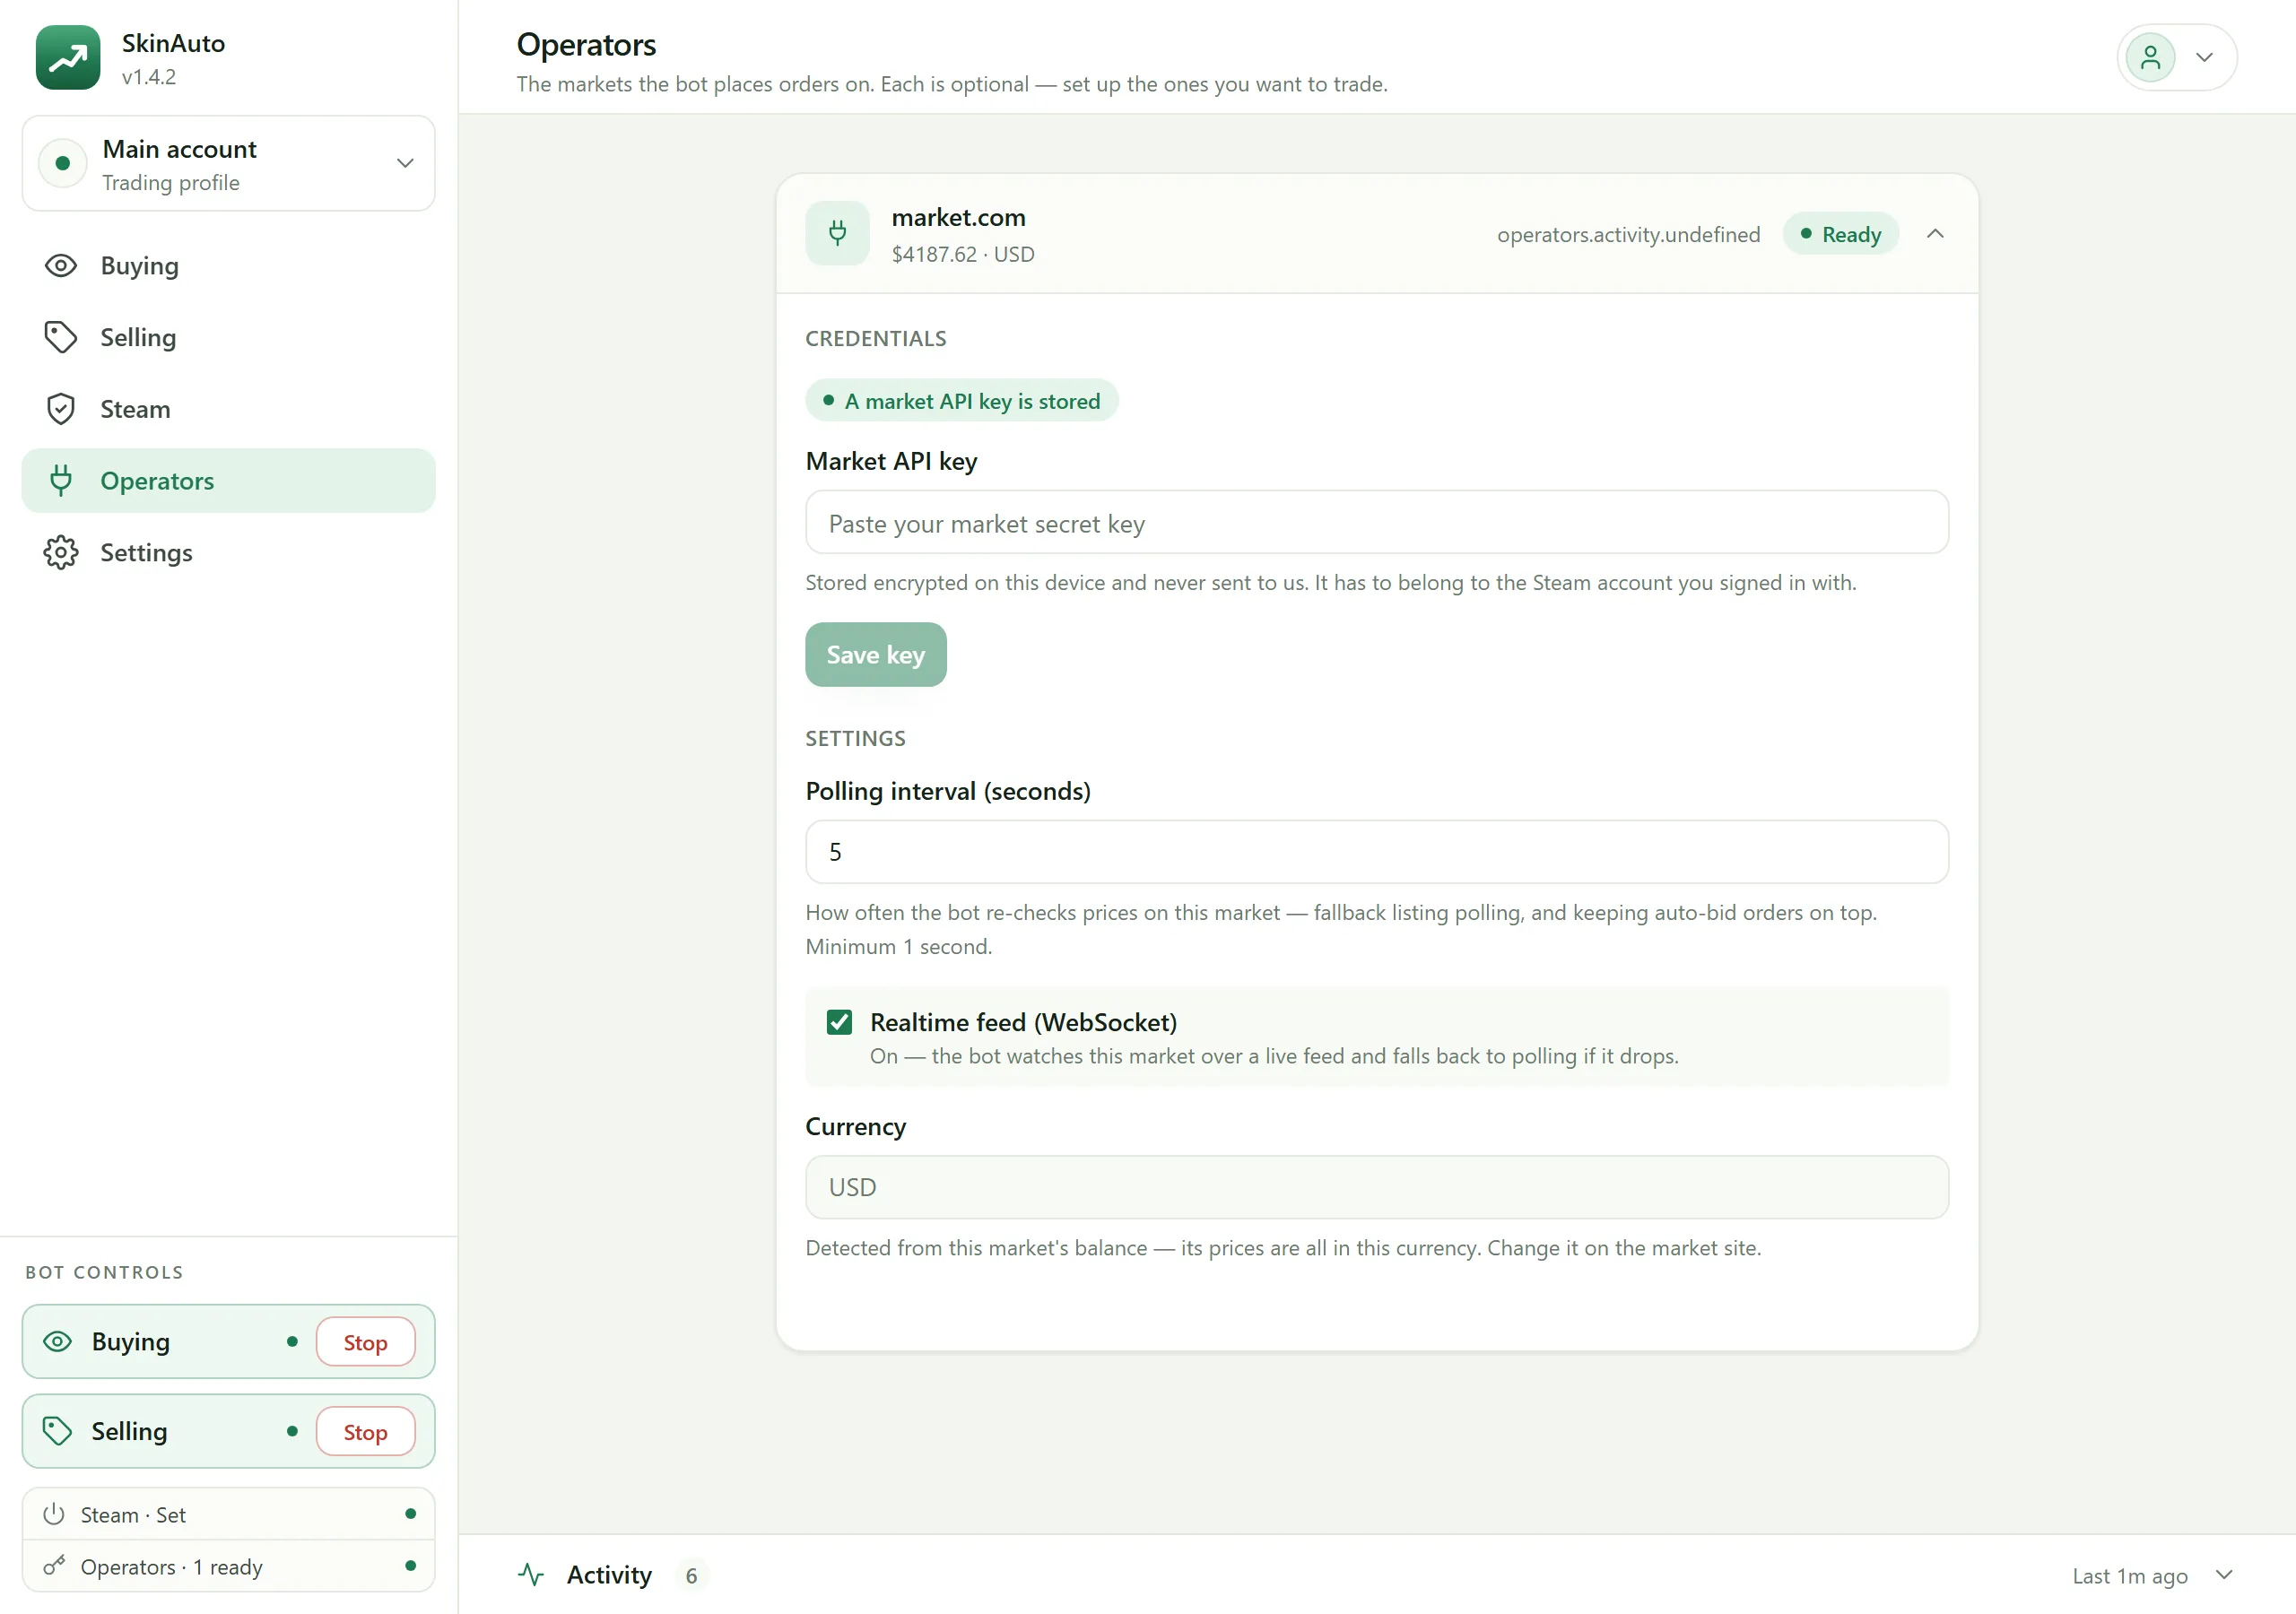This screenshot has width=2296, height=1614.
Task: Click the Activity pulse icon
Action: pyautogui.click(x=531, y=1575)
